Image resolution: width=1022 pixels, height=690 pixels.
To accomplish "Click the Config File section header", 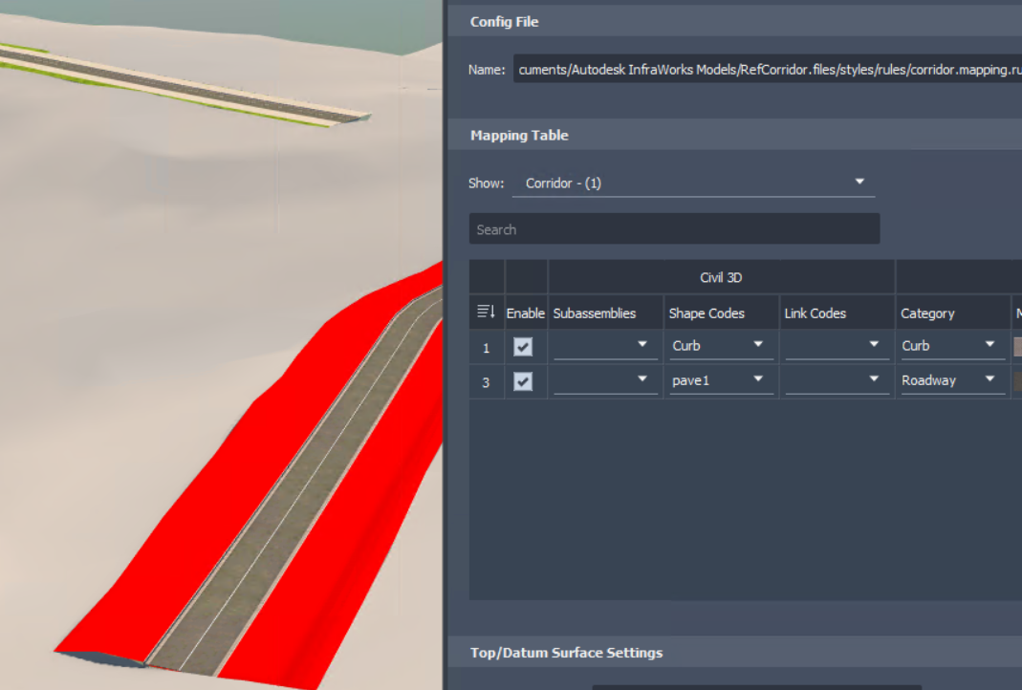I will (734, 21).
